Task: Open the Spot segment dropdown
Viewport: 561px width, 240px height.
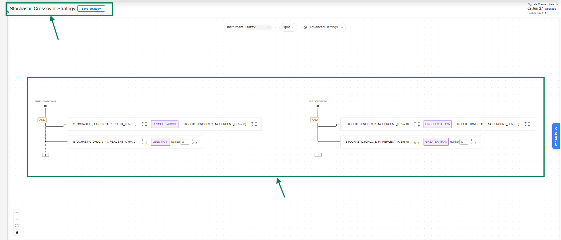Action: coord(288,27)
